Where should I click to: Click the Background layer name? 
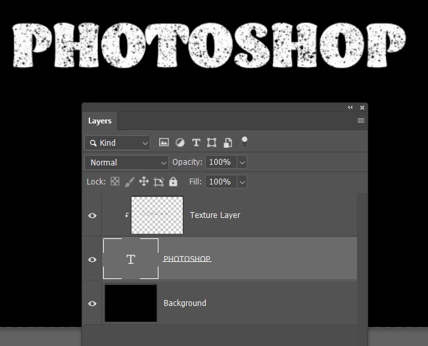coord(185,303)
